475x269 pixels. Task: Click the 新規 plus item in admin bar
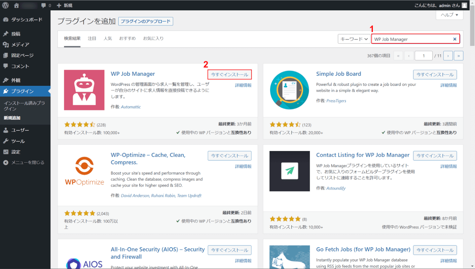point(64,5)
